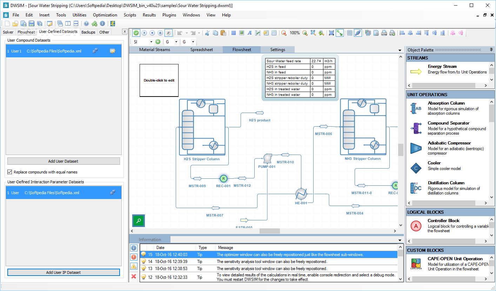This screenshot has height=291, width=496.
Task: Click the blue Help question-mark icon
Action: [x=86, y=24]
